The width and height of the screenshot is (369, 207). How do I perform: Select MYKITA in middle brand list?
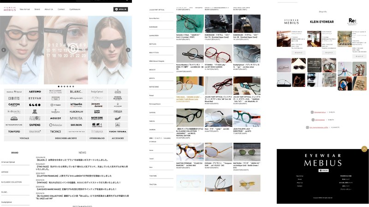(152, 78)
